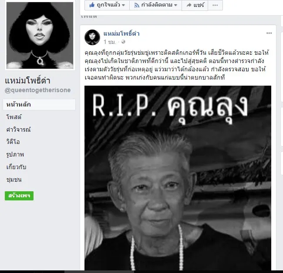Click the globe public privacy icon
The width and height of the screenshot is (283, 273).
tap(123, 42)
